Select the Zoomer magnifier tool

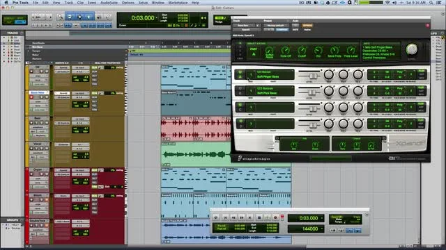tap(60, 17)
